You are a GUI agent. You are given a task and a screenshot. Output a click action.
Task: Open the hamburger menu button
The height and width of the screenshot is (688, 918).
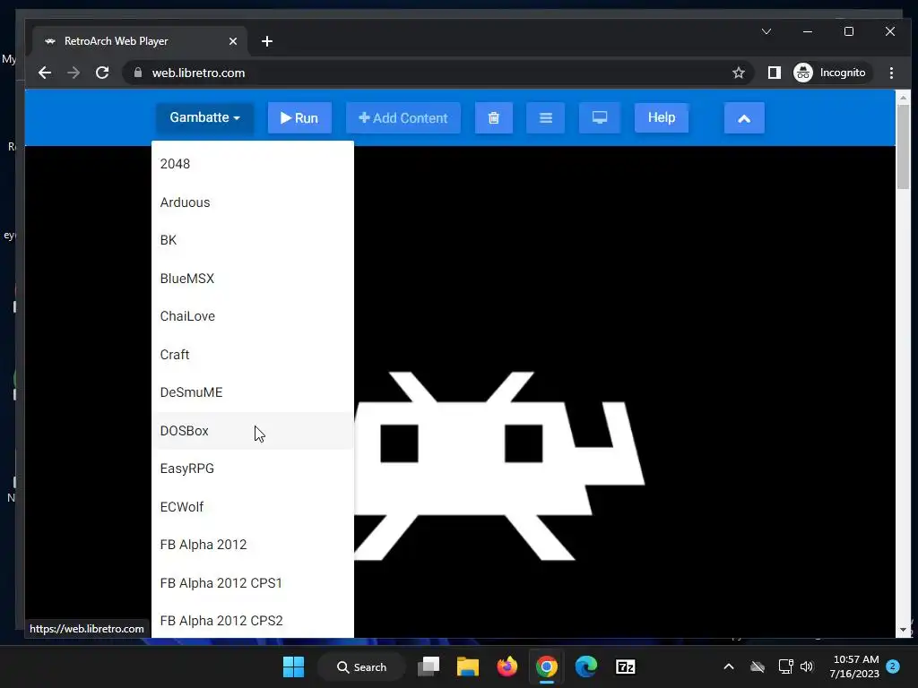pyautogui.click(x=546, y=118)
